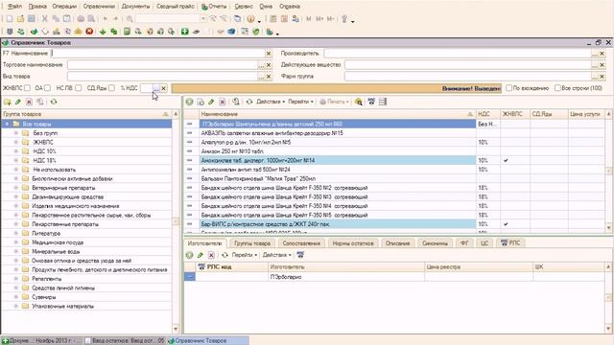Click the green plus square toolbar icon
This screenshot has width=614, height=345.
click(185, 32)
